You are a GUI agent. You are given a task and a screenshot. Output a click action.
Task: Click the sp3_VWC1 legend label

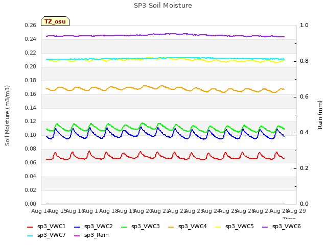coord(51,226)
